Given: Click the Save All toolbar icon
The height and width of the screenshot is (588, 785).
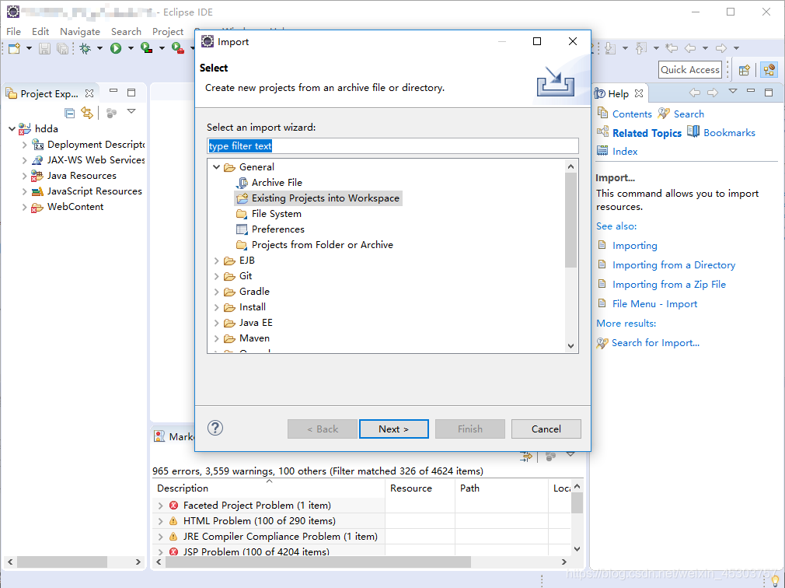Looking at the screenshot, I should (62, 48).
